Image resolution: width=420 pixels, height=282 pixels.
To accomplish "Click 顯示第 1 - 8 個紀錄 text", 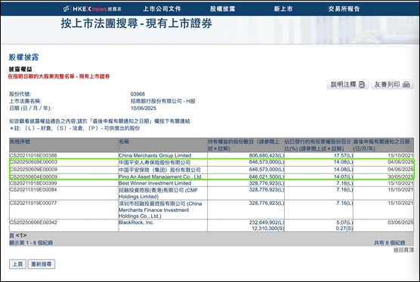I will (31, 243).
